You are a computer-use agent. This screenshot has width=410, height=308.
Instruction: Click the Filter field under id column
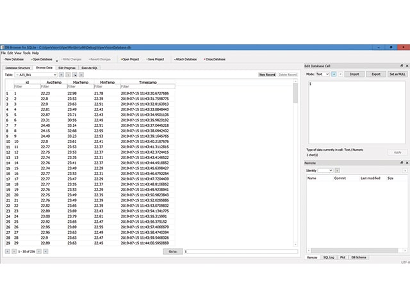pos(27,87)
